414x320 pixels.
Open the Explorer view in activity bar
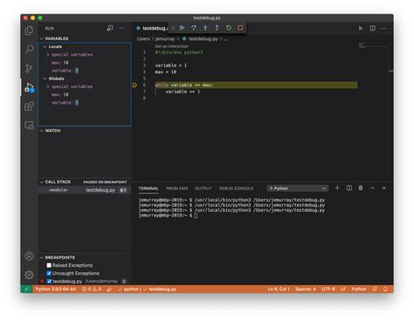click(29, 31)
